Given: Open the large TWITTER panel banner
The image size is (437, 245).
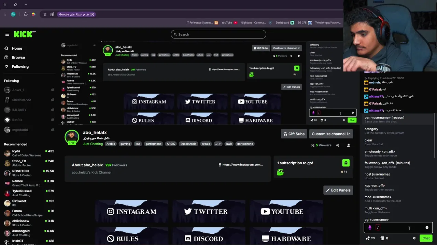Looking at the screenshot, I should (209, 212).
